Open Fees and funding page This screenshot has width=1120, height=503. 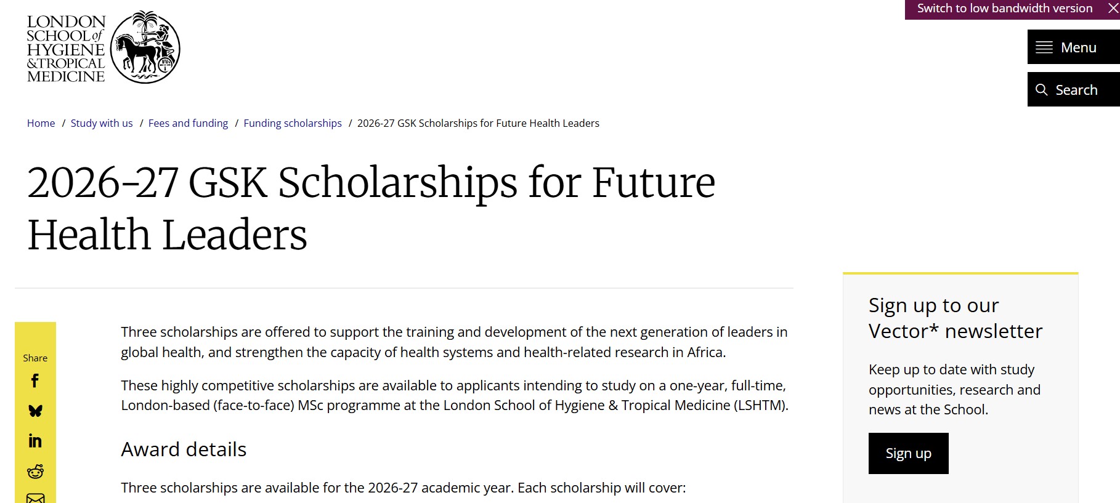tap(188, 123)
